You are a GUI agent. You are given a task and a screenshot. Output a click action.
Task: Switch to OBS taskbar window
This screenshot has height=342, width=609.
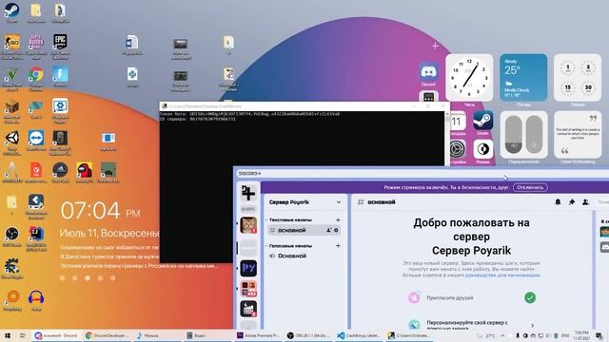pos(309,335)
